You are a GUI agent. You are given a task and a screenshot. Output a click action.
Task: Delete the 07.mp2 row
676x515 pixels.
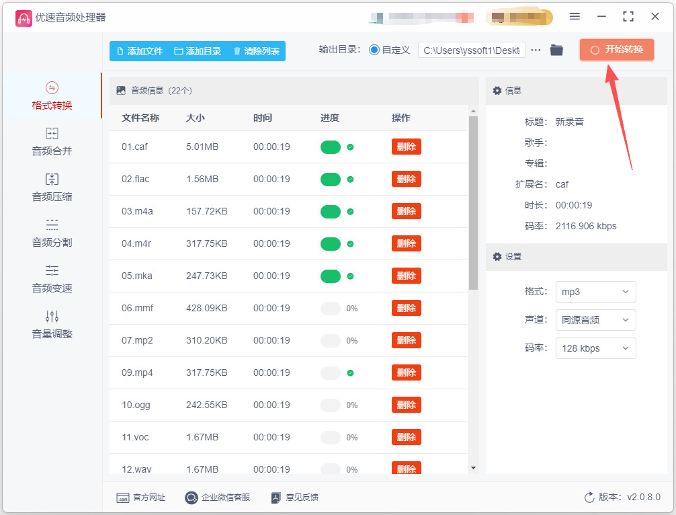406,340
